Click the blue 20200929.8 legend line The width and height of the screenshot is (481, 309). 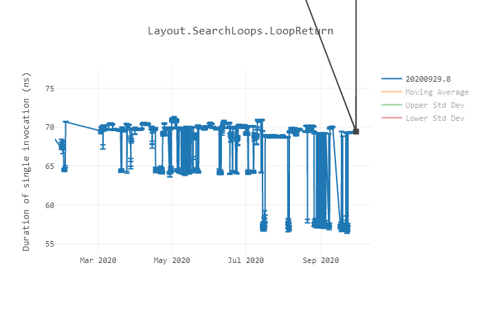click(x=392, y=79)
